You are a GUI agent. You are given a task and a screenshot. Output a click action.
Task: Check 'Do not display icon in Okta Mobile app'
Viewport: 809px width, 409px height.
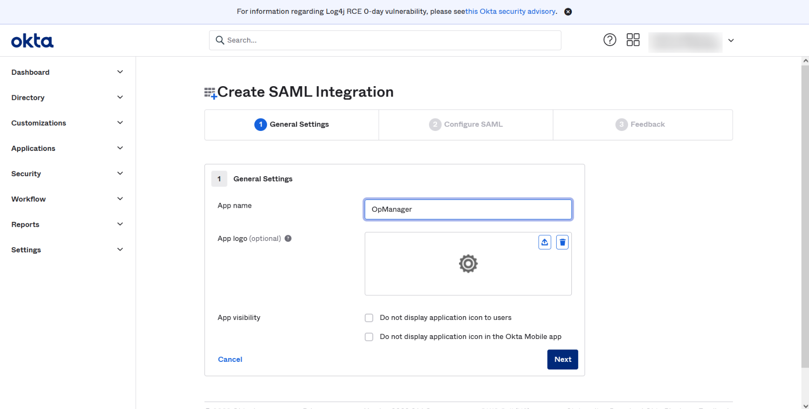(x=369, y=337)
